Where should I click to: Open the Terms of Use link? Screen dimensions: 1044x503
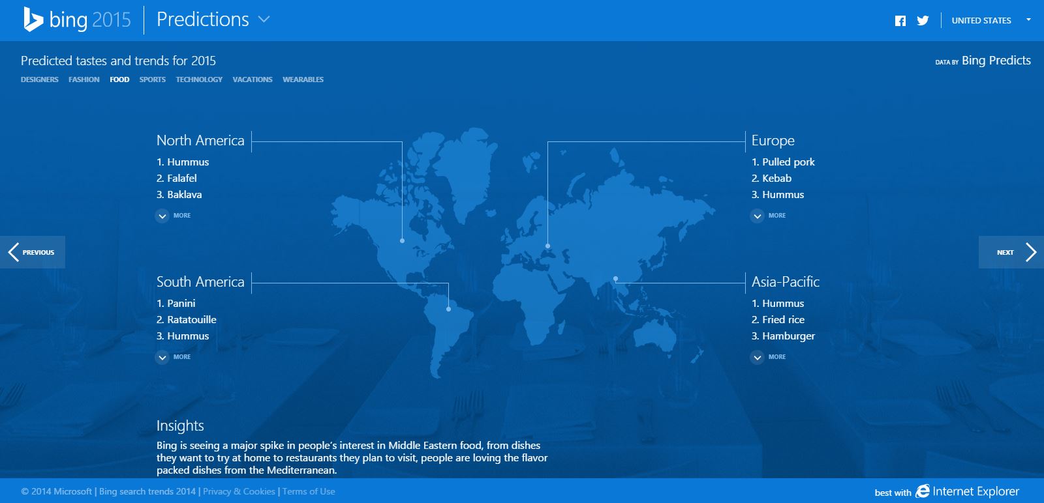(309, 491)
